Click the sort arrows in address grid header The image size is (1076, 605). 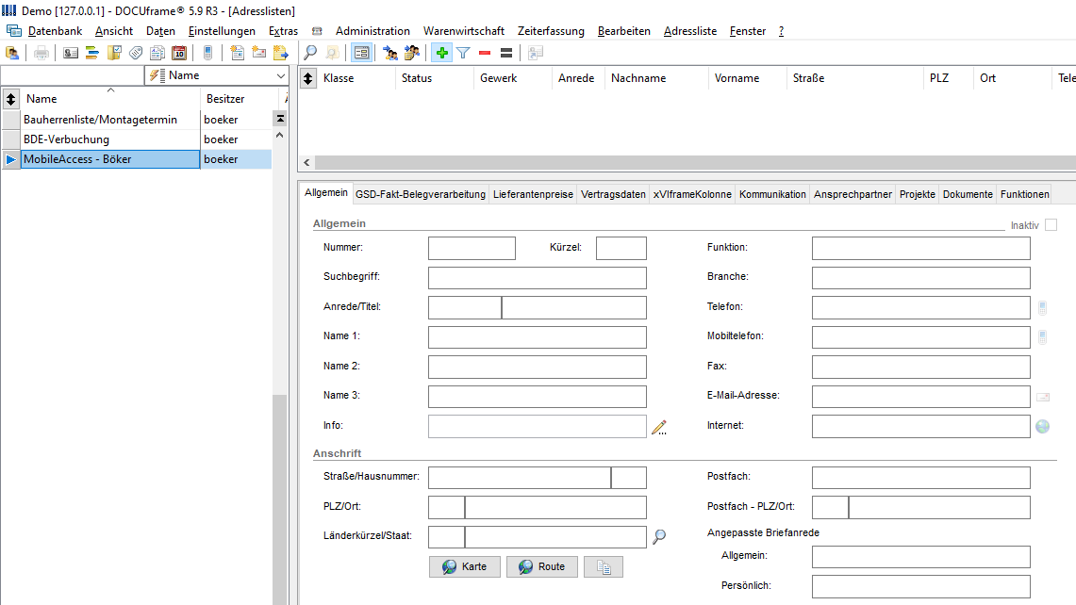tap(308, 78)
